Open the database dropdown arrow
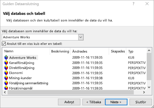The height and width of the screenshot is (108, 154). pyautogui.click(x=81, y=37)
